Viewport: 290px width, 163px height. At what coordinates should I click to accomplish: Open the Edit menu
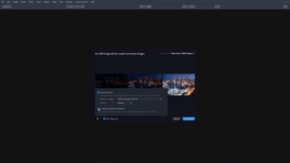pyautogui.click(x=9, y=2)
